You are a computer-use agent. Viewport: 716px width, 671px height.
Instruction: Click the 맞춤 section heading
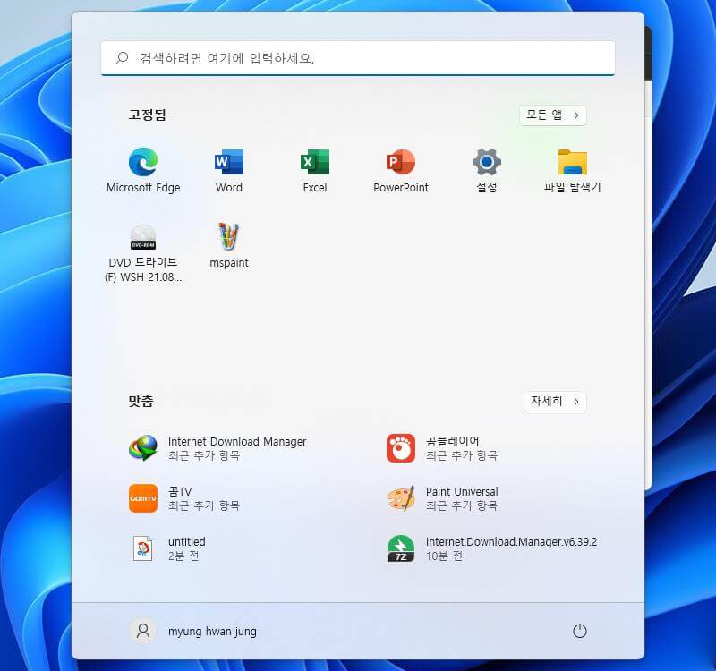click(x=141, y=401)
